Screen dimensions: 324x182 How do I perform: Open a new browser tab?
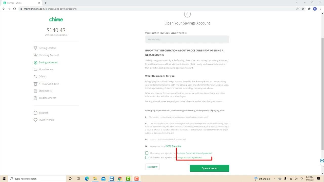pos(46,3)
